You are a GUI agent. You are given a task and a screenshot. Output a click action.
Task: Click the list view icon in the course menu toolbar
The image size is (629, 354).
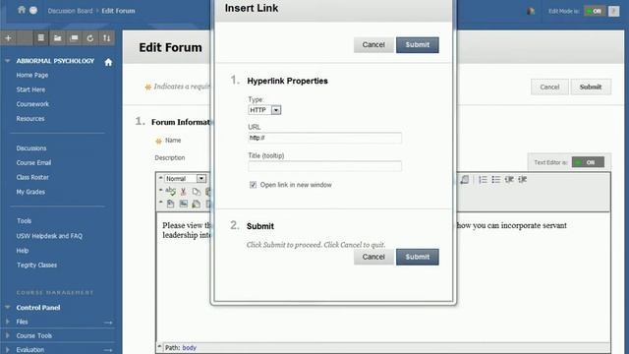tap(41, 38)
